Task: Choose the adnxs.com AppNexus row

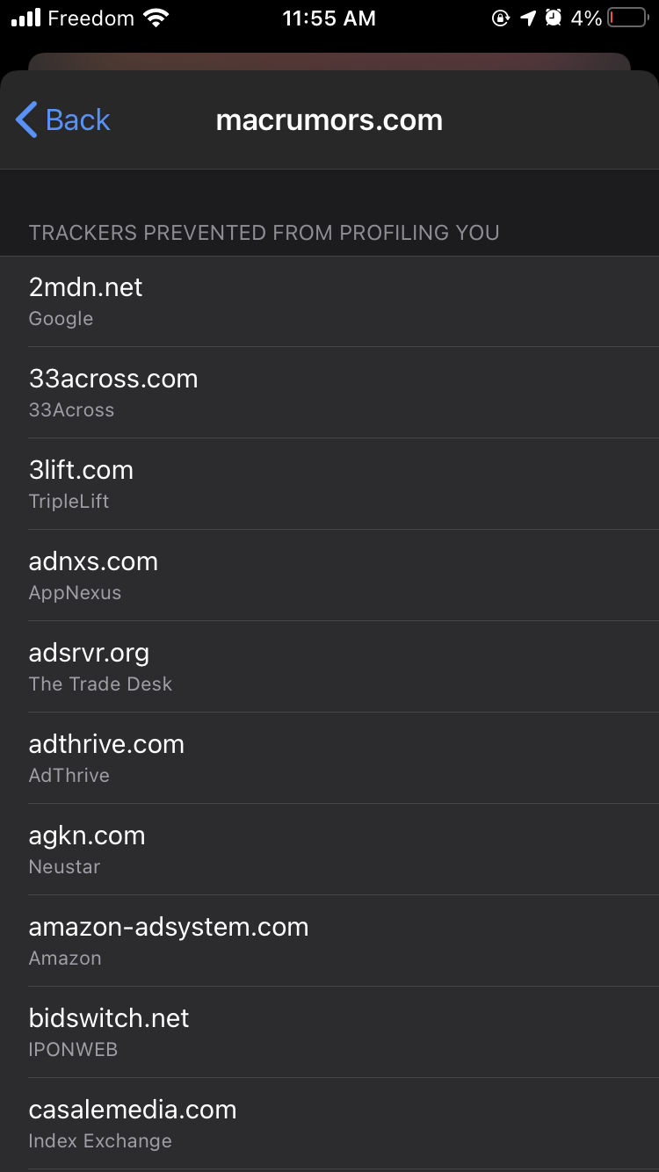Action: coord(329,575)
